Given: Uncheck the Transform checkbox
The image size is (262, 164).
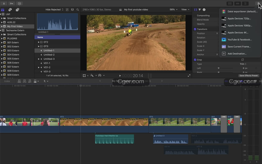Looking at the screenshot, I should click(195, 29).
